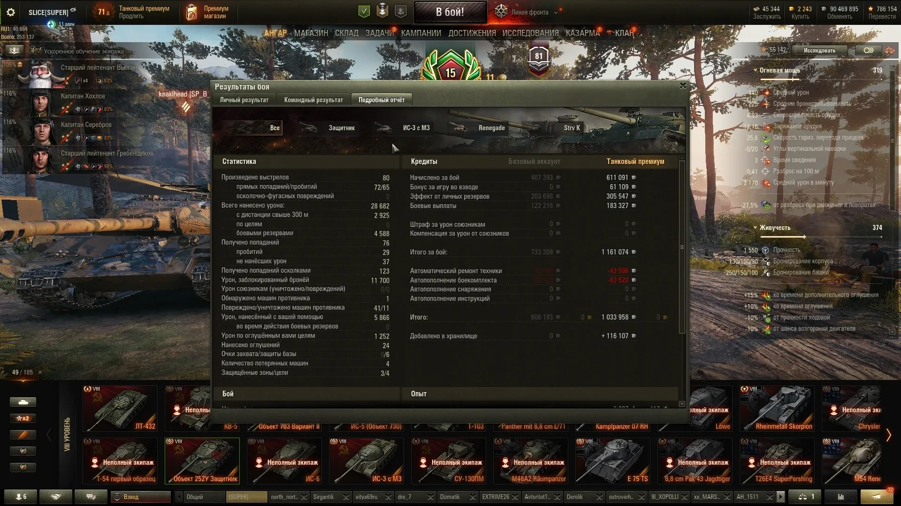Select the Rheinmetall Skorpion tank thumbnail

[x=776, y=409]
